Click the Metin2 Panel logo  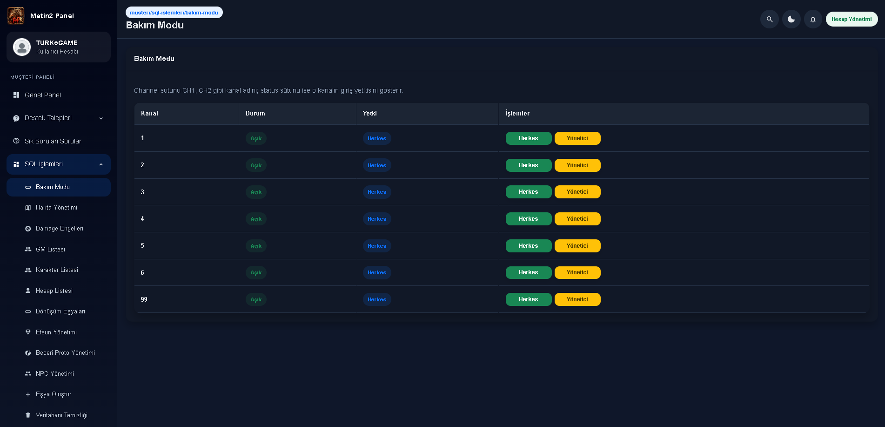click(x=16, y=16)
